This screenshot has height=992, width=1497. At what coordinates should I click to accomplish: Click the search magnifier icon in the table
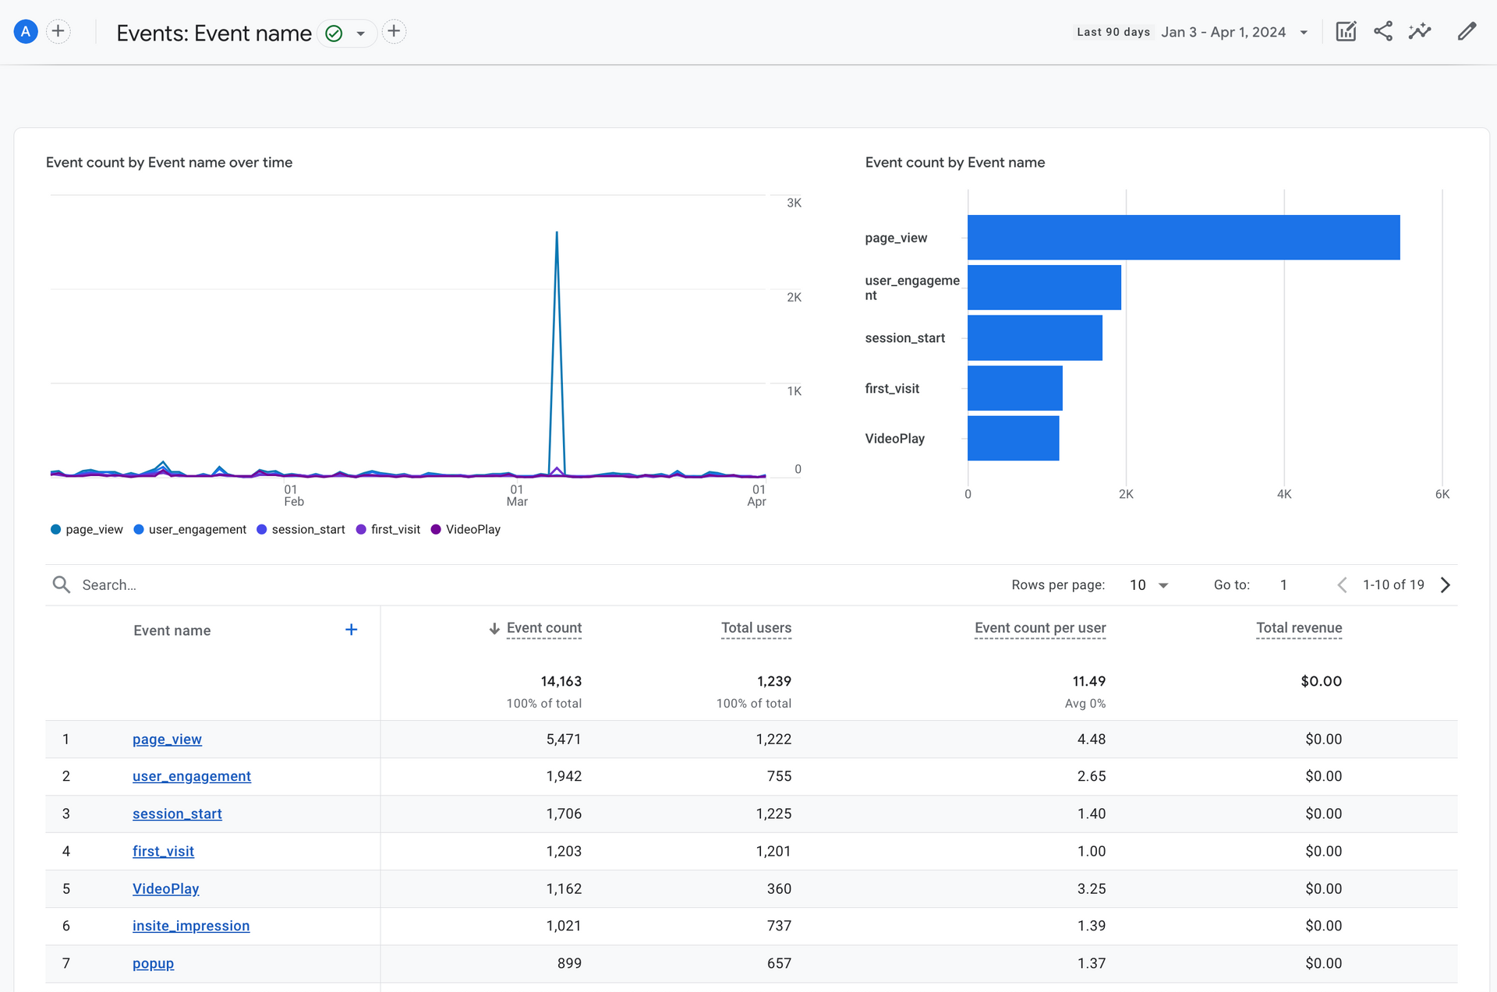62,584
